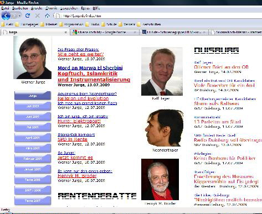Open the 'Jetzt kommt es' link
262x214 pixels.
[75, 158]
